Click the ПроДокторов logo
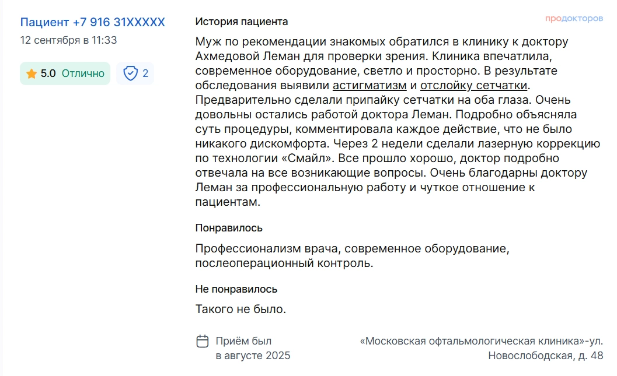The image size is (617, 376). (x=574, y=19)
